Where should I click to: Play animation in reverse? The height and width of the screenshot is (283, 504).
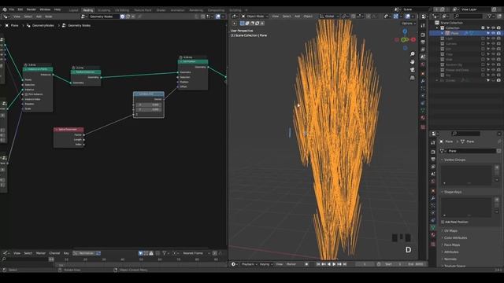[329, 264]
